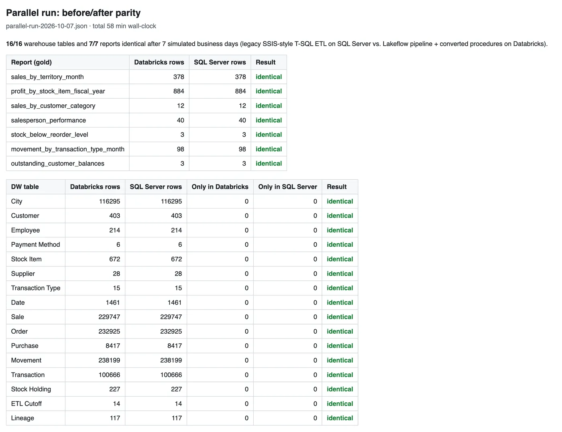Click the 'Parallel run: before/after parity' heading
This screenshot has height=432, width=562.
click(73, 13)
